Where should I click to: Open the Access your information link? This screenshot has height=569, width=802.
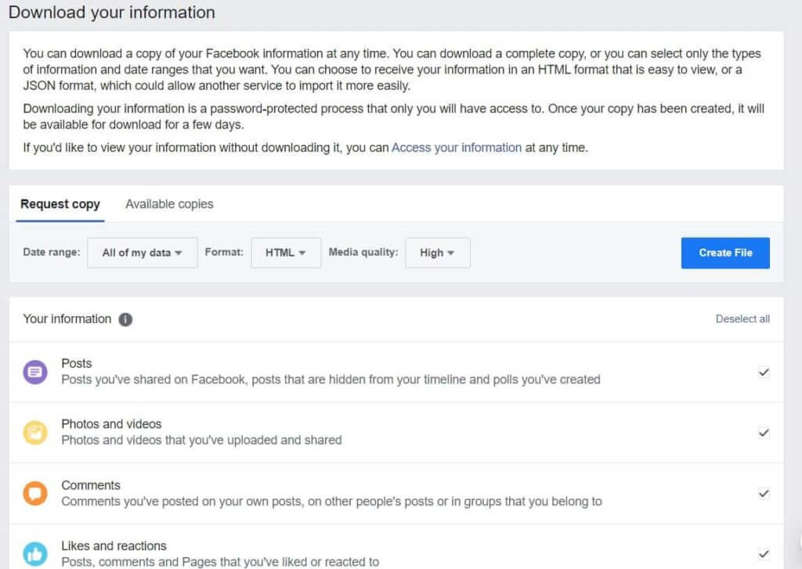pos(457,148)
